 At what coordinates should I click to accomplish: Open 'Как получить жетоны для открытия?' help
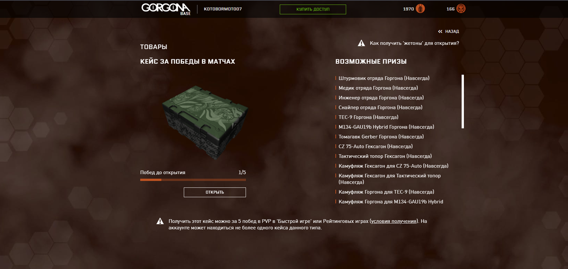[x=414, y=43]
